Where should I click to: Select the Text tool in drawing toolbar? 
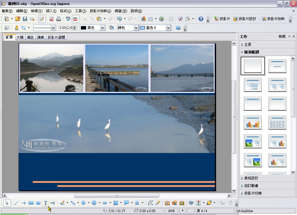click(46, 203)
